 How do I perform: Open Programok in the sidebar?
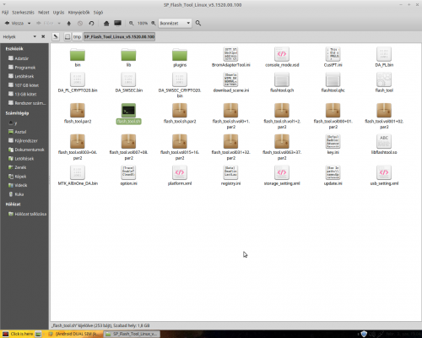pyautogui.click(x=22, y=68)
